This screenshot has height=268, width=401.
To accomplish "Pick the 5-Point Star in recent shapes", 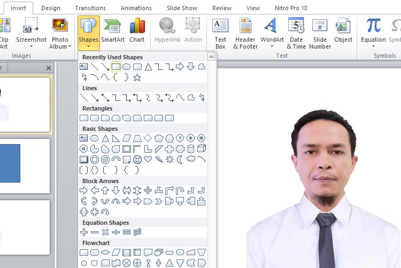I will (x=137, y=77).
